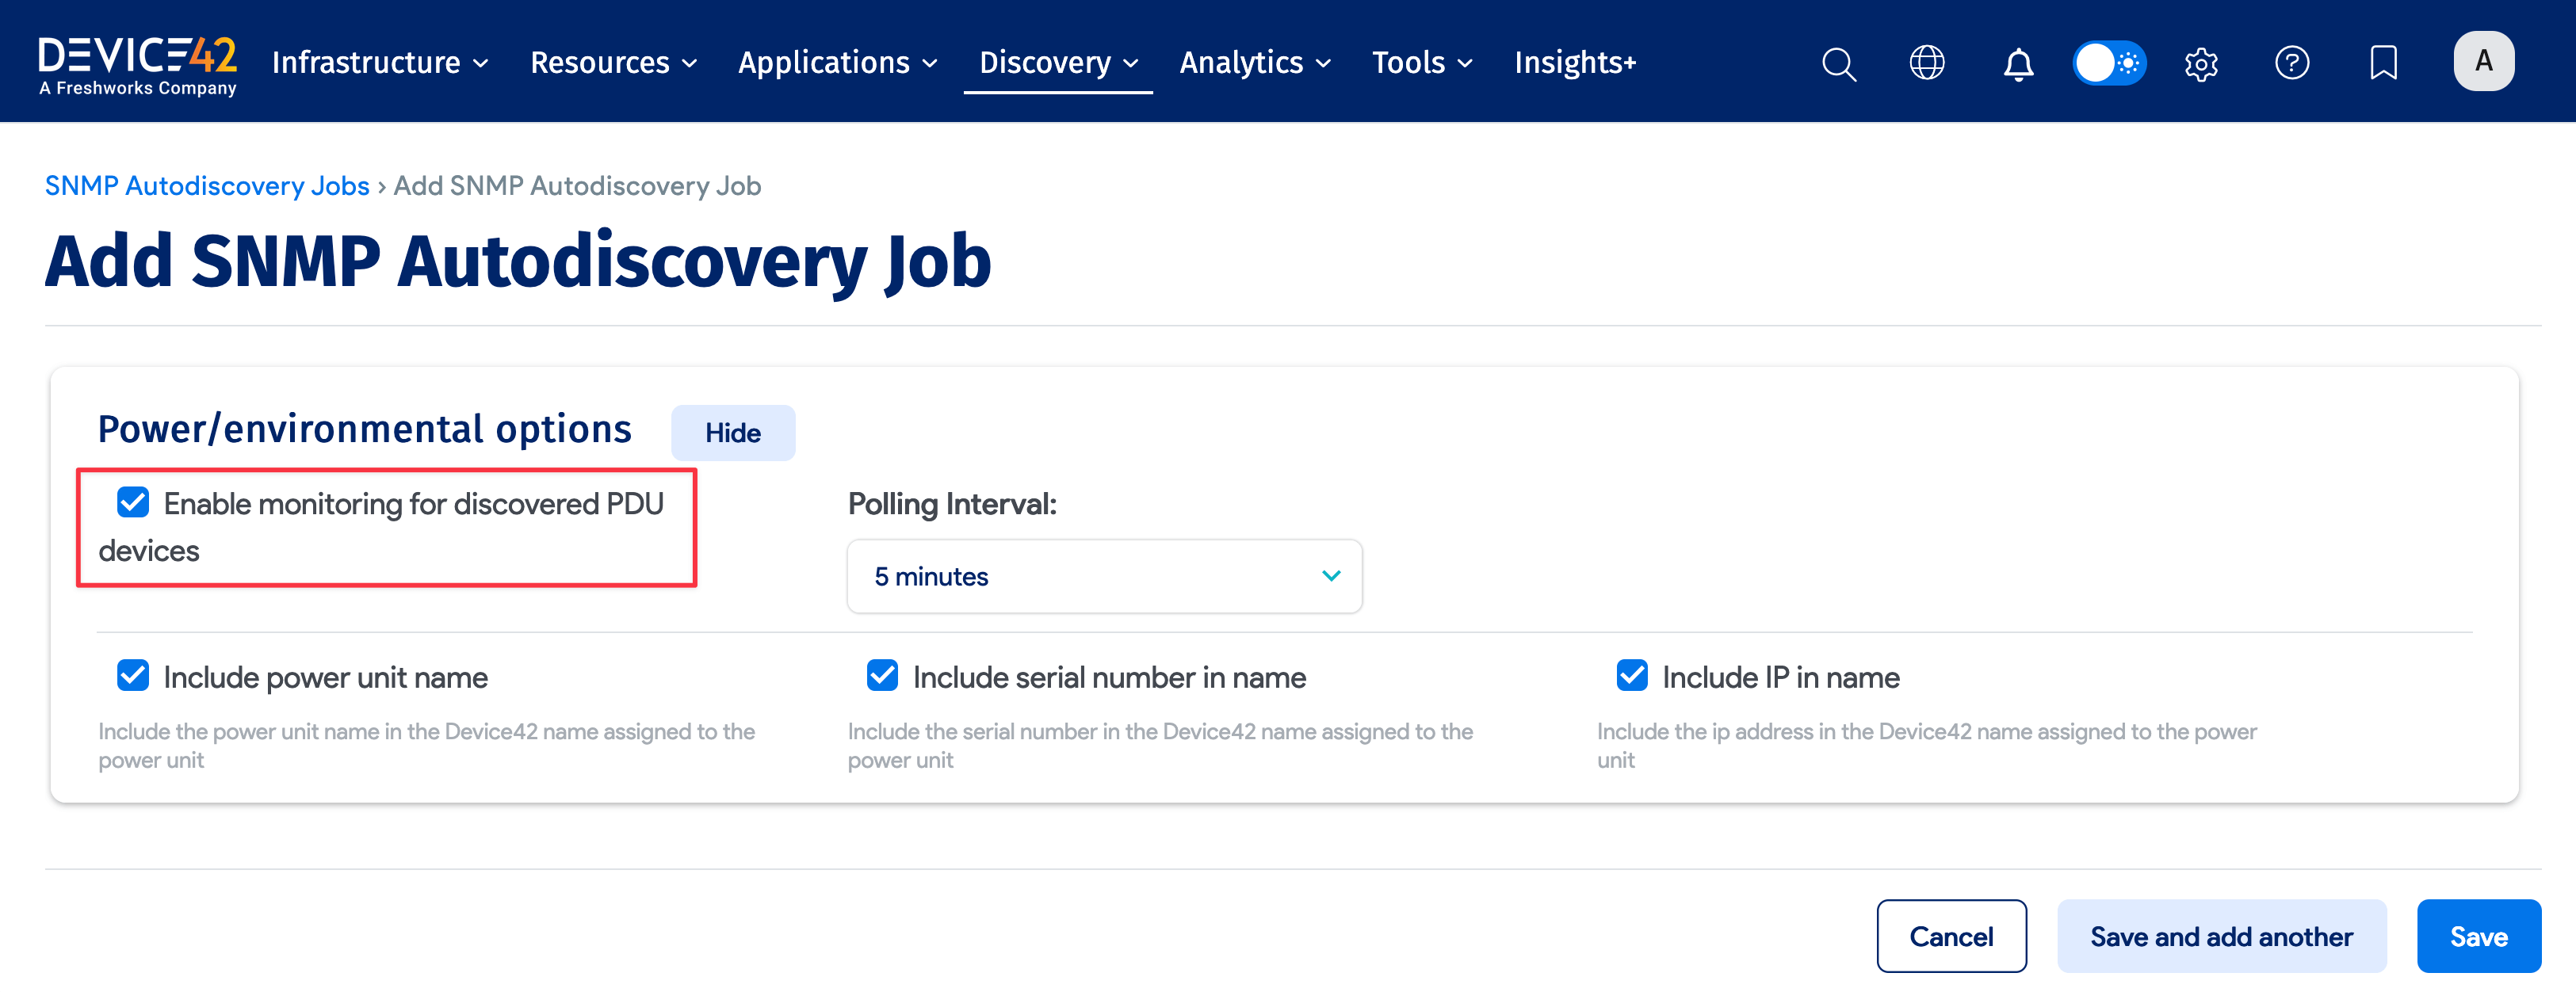
Task: Expand the Discovery menu
Action: coord(1058,63)
